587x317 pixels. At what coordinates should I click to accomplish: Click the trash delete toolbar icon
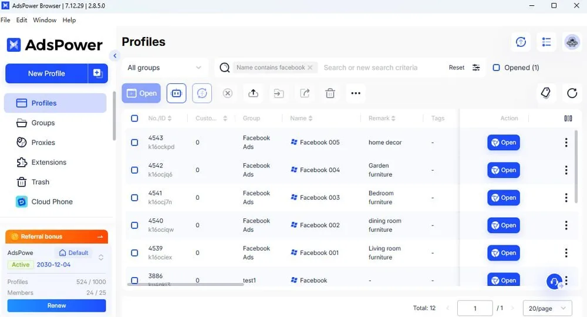(x=330, y=93)
